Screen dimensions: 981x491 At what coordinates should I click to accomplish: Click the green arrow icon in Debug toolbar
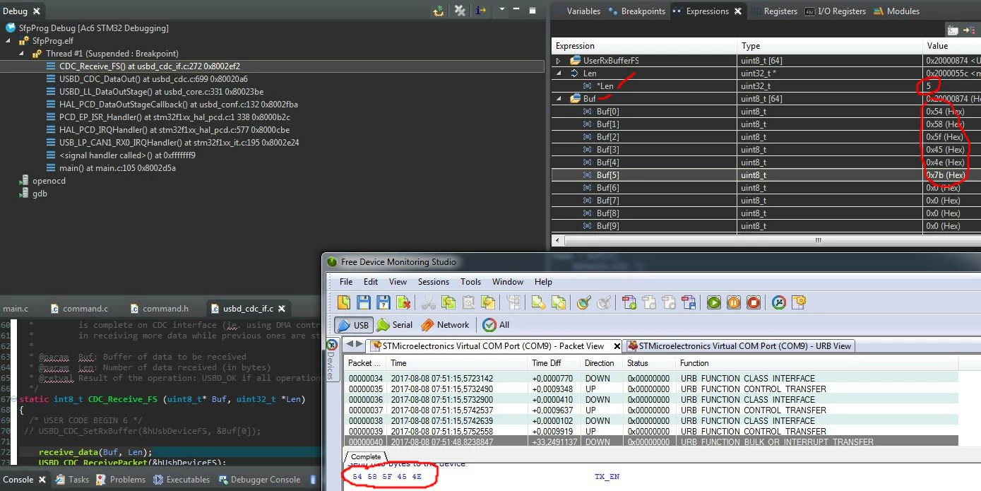[x=439, y=11]
